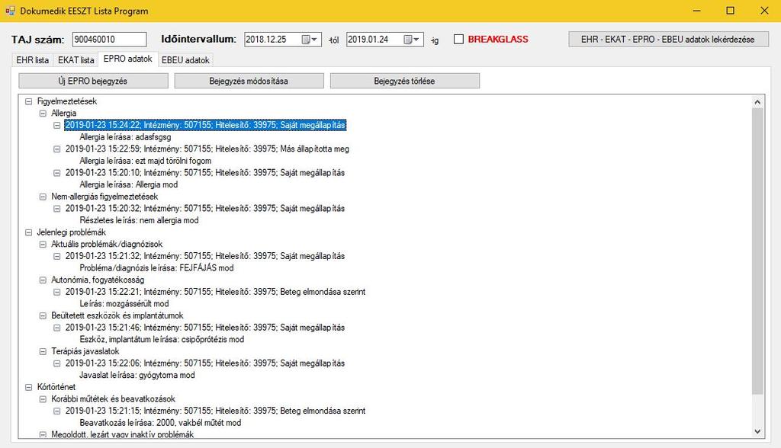Collapse the 15:22:06 therapy entry
The width and height of the screenshot is (781, 448).
click(x=56, y=363)
